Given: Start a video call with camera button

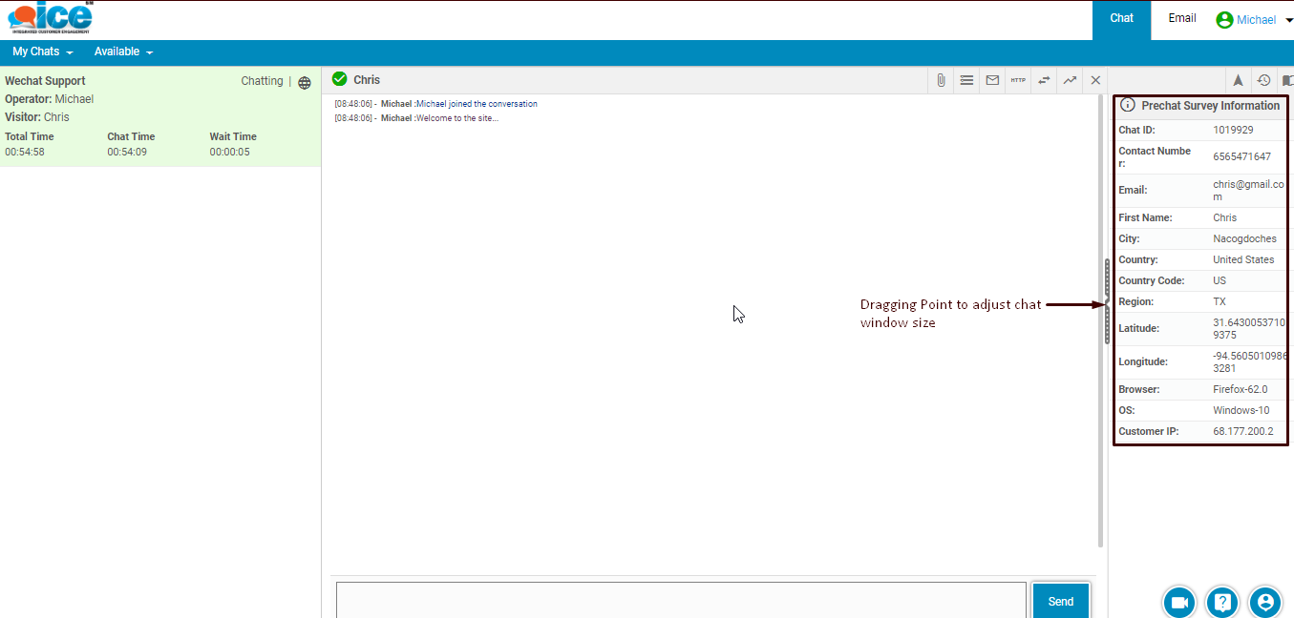Looking at the screenshot, I should click(1179, 602).
